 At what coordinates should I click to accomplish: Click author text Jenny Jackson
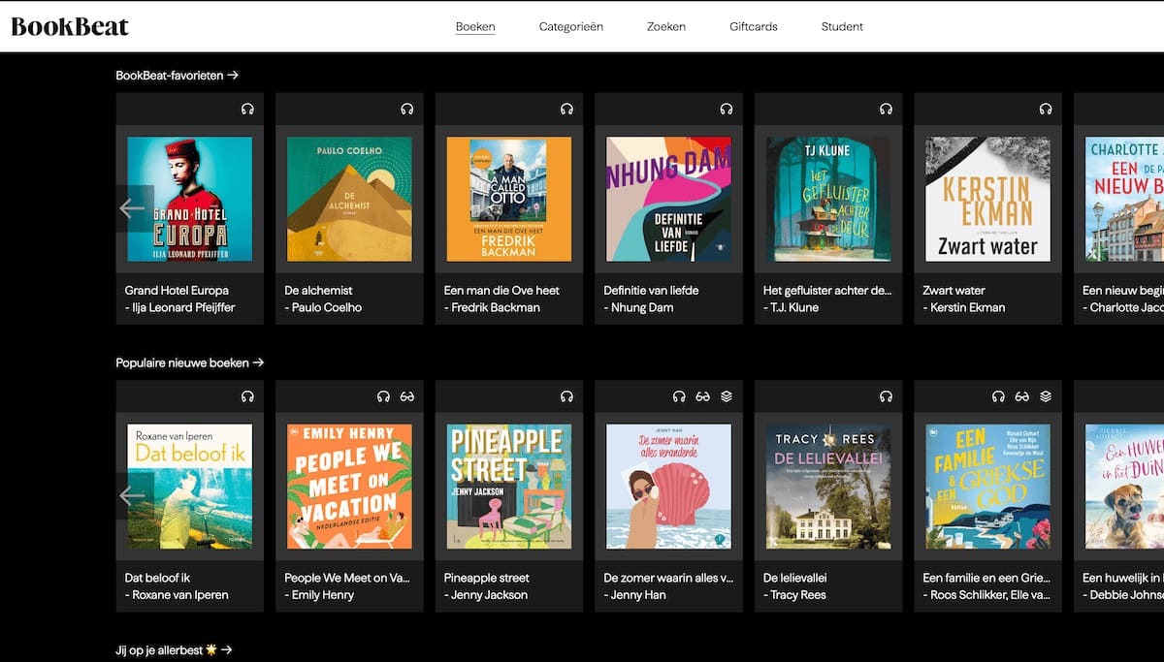[489, 595]
